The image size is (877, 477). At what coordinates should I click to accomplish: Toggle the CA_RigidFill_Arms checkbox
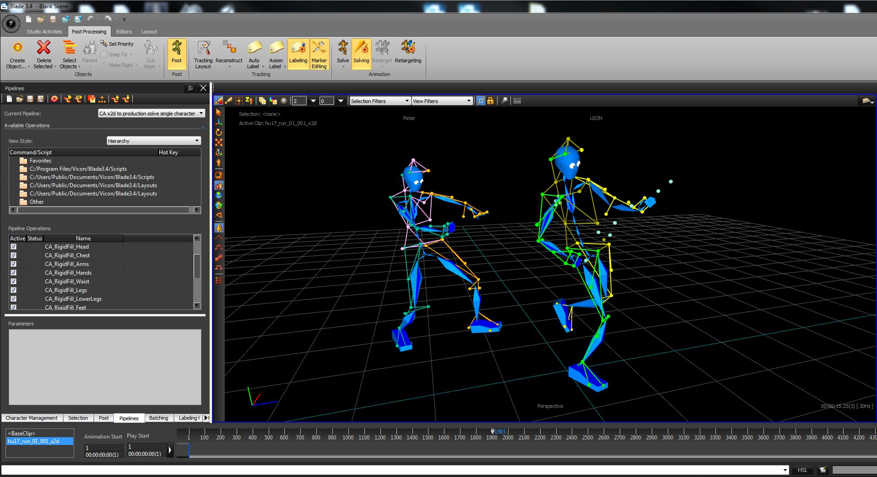tap(14, 264)
